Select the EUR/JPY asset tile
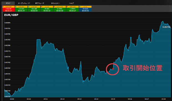This screenshot has width=172, height=101. pos(21,9)
